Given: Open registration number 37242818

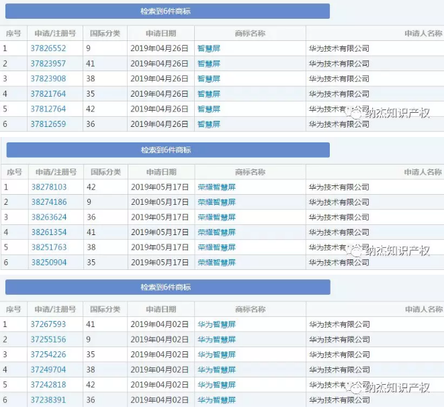Looking at the screenshot, I should (48, 385).
